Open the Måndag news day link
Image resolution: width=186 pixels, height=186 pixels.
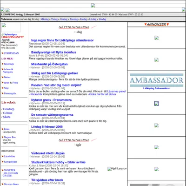click(45, 19)
